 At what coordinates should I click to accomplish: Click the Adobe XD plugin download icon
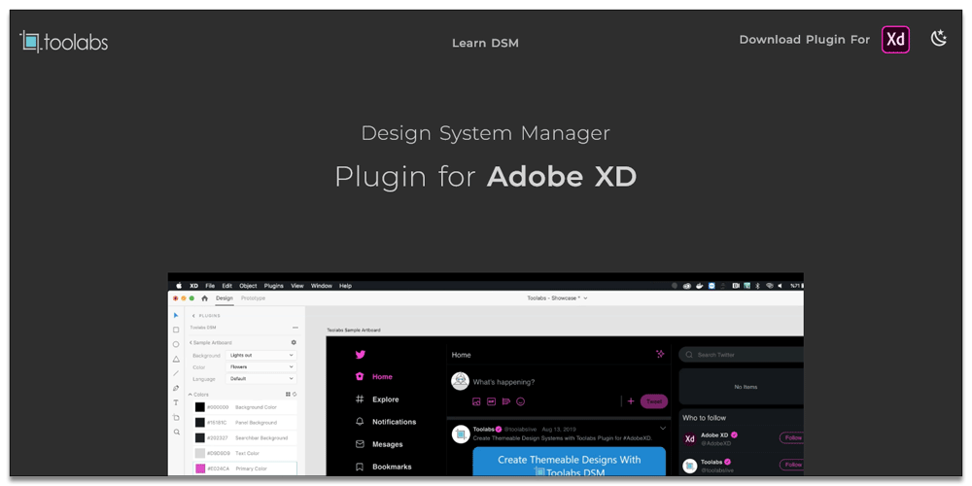[895, 40]
